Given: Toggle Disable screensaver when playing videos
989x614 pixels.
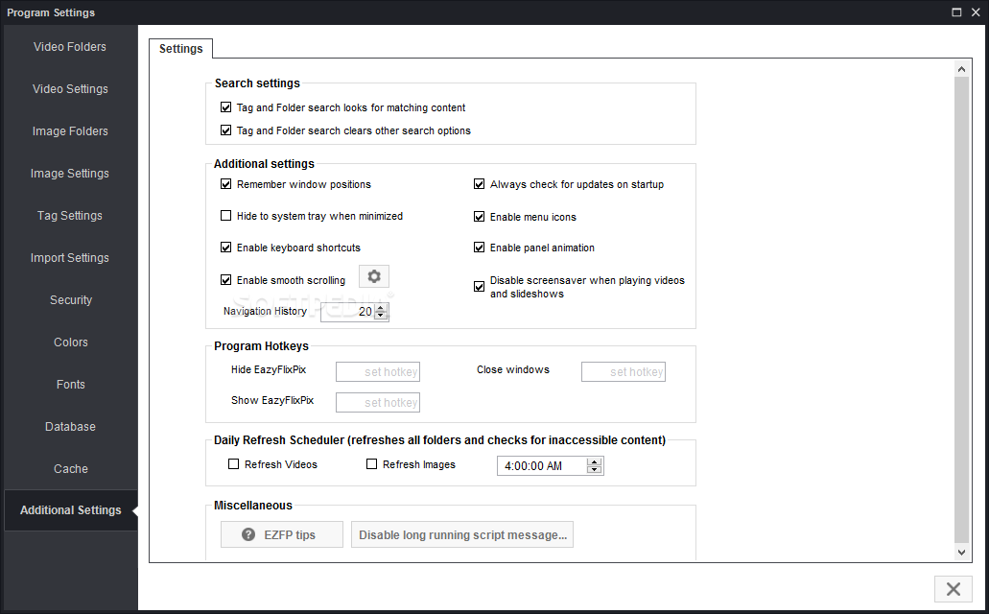Looking at the screenshot, I should 479,287.
